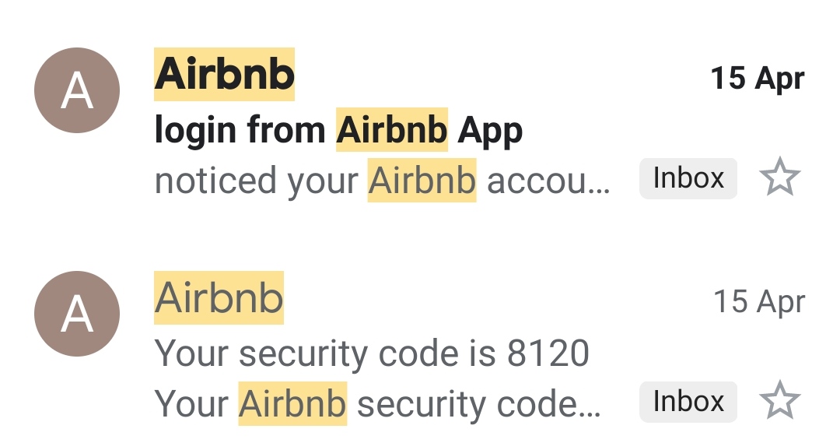Tap the "noticed your Airbnb accou…" preview text
This screenshot has width=840, height=443.
(383, 181)
